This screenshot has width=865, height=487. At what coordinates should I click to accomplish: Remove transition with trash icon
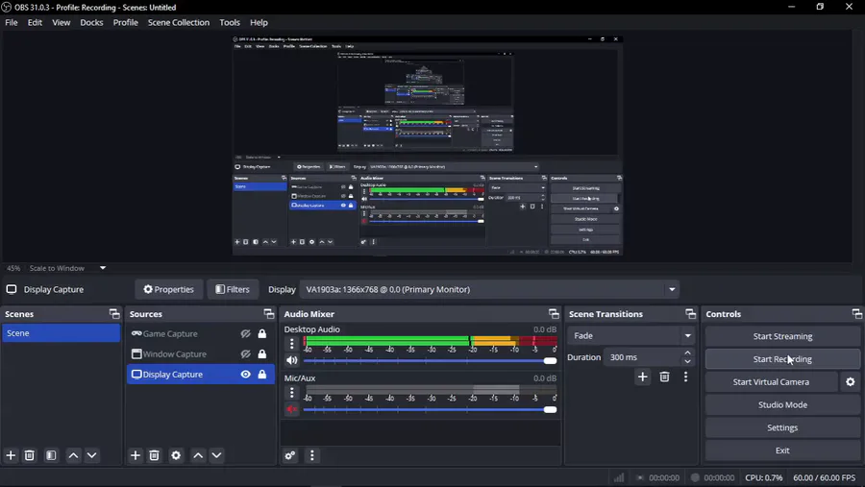665,377
